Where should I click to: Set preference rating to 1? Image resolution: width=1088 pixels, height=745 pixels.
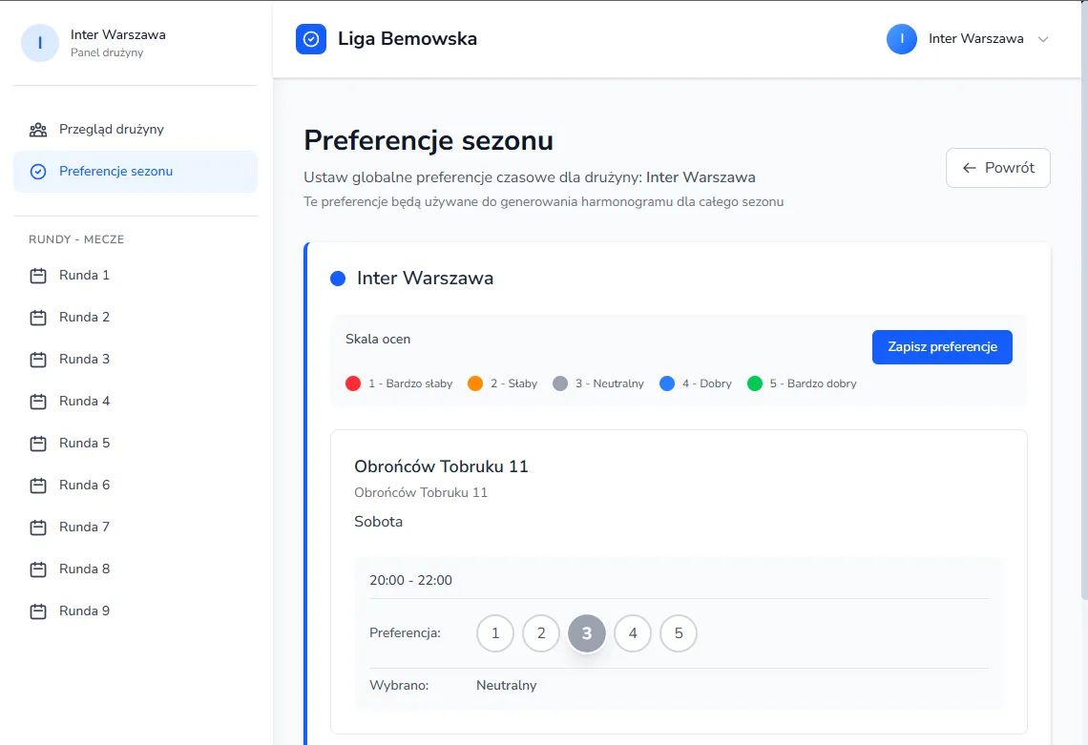[494, 633]
